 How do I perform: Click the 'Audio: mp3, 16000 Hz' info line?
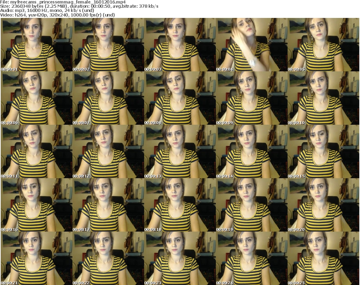47,11
